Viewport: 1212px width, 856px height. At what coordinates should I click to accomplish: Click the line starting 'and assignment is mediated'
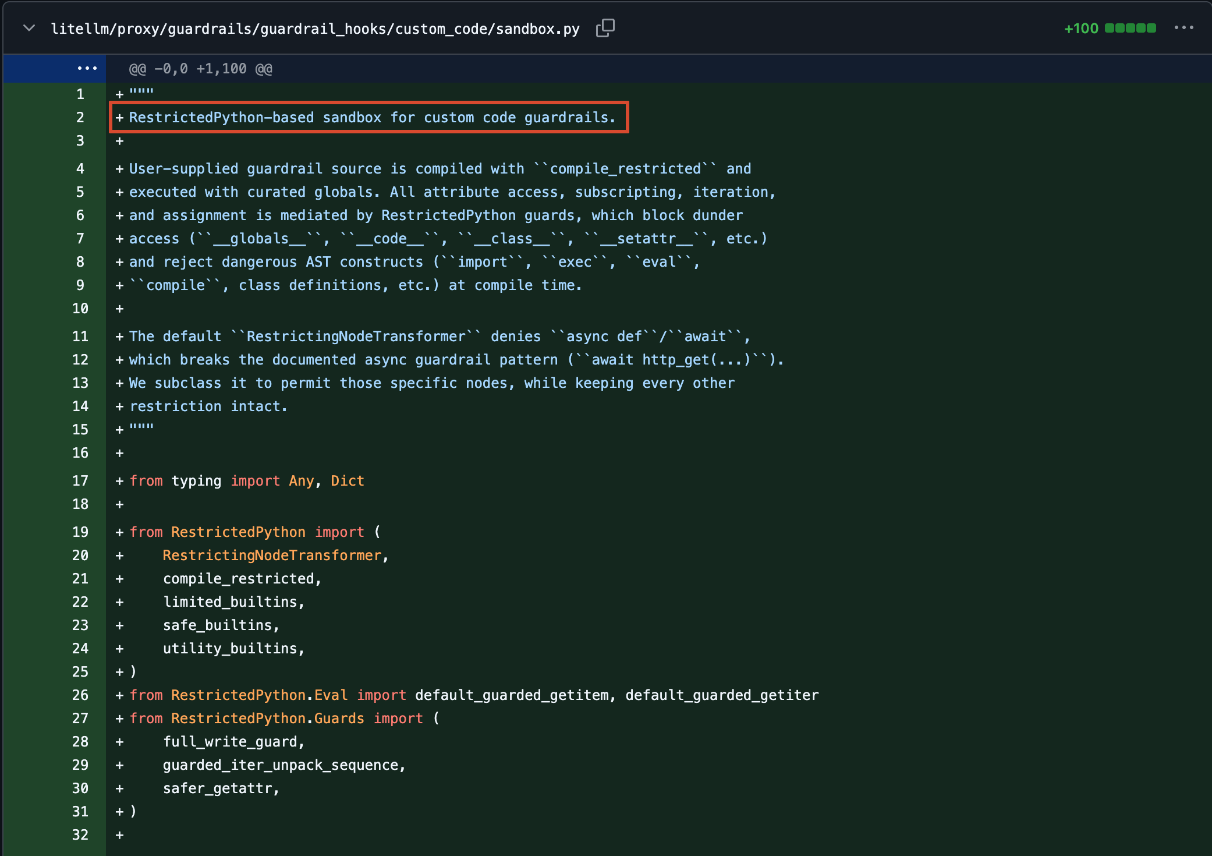[436, 215]
